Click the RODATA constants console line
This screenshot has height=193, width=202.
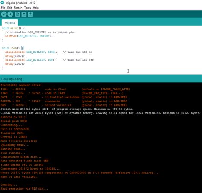(64, 101)
